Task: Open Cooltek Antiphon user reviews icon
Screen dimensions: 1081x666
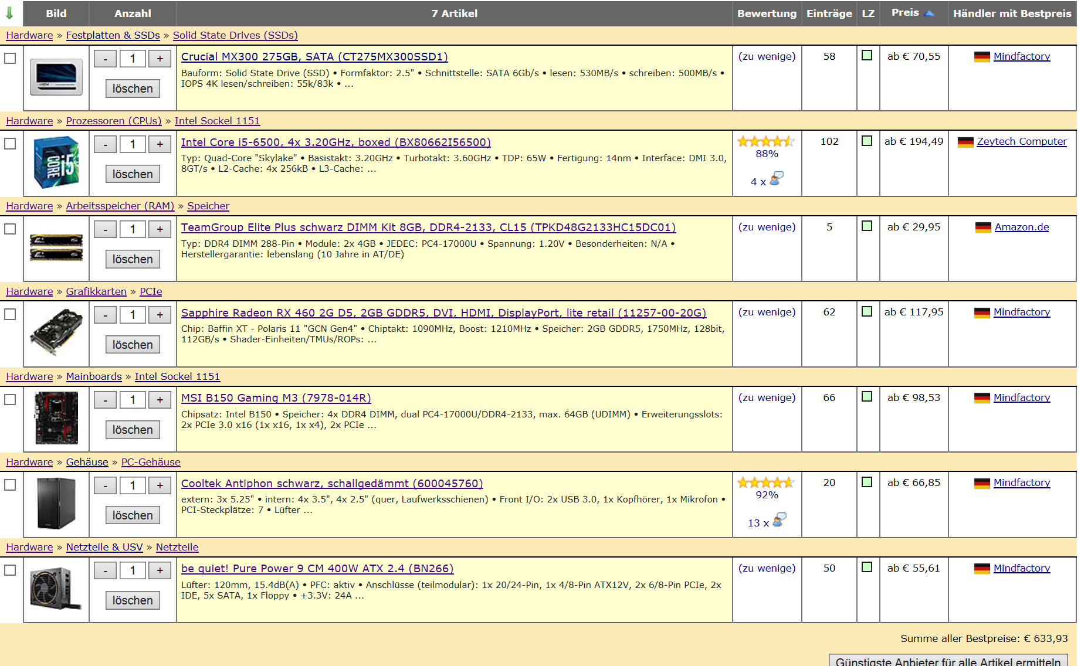Action: click(x=780, y=519)
